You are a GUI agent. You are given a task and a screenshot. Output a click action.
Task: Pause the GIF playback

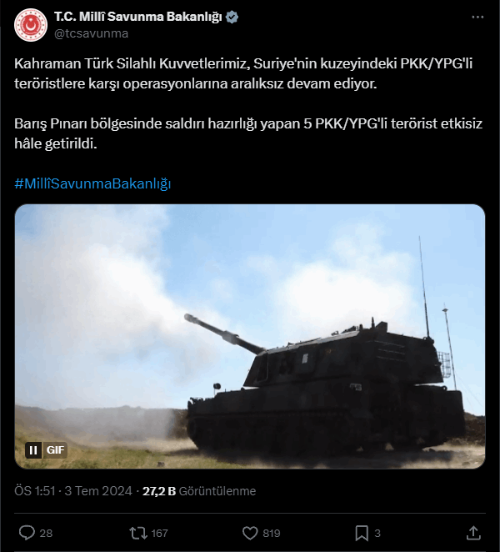pos(33,450)
